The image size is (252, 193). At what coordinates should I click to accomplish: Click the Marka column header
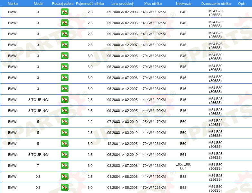point(13,4)
